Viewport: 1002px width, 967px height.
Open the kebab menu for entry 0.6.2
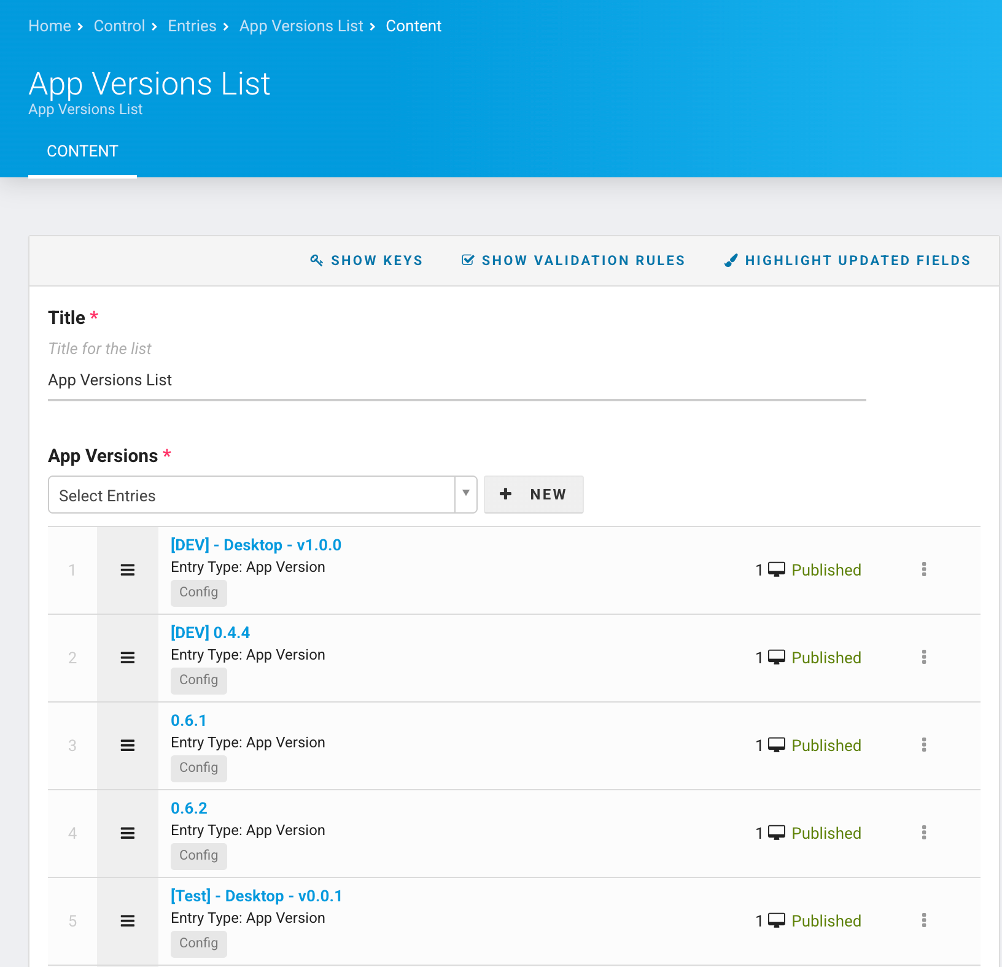924,833
